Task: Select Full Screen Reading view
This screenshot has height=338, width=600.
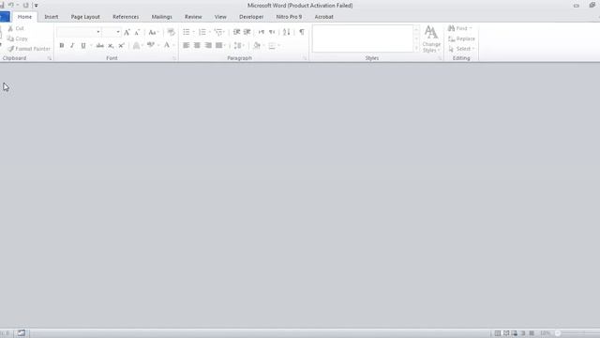Action: 506,333
